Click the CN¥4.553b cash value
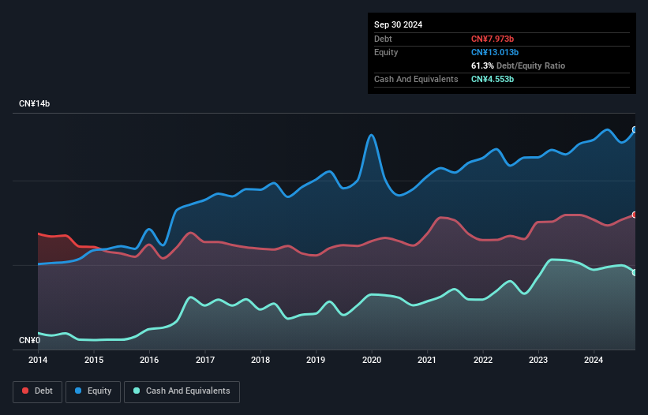The image size is (648, 415). 493,79
